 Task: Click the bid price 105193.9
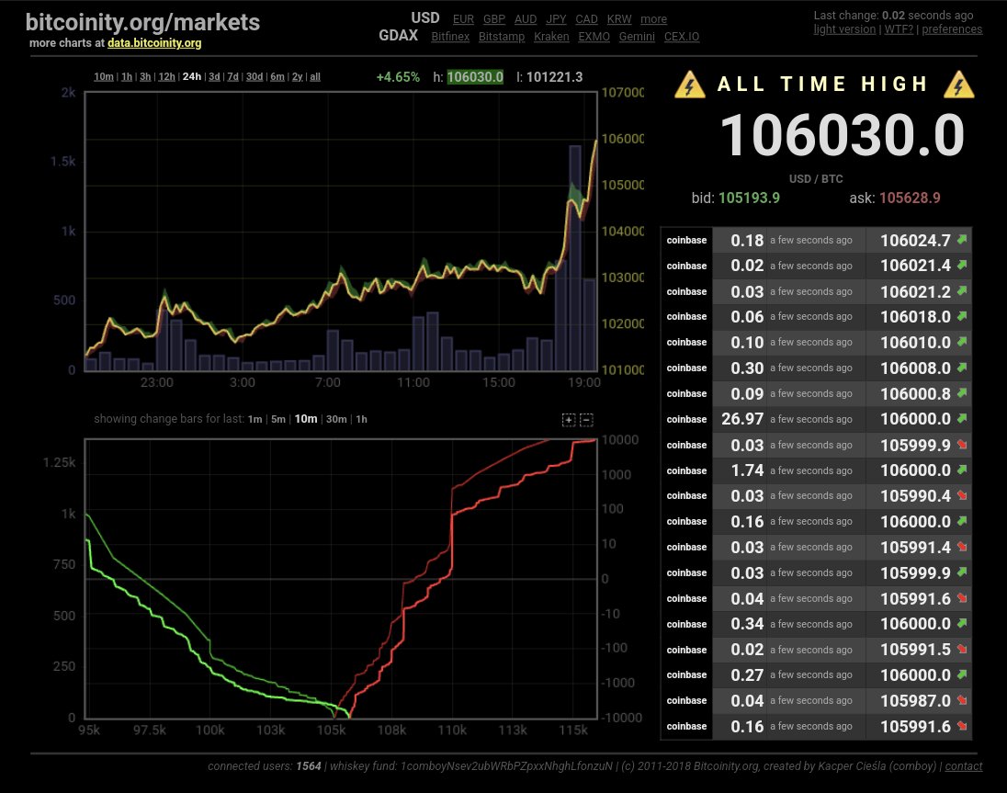pos(749,198)
